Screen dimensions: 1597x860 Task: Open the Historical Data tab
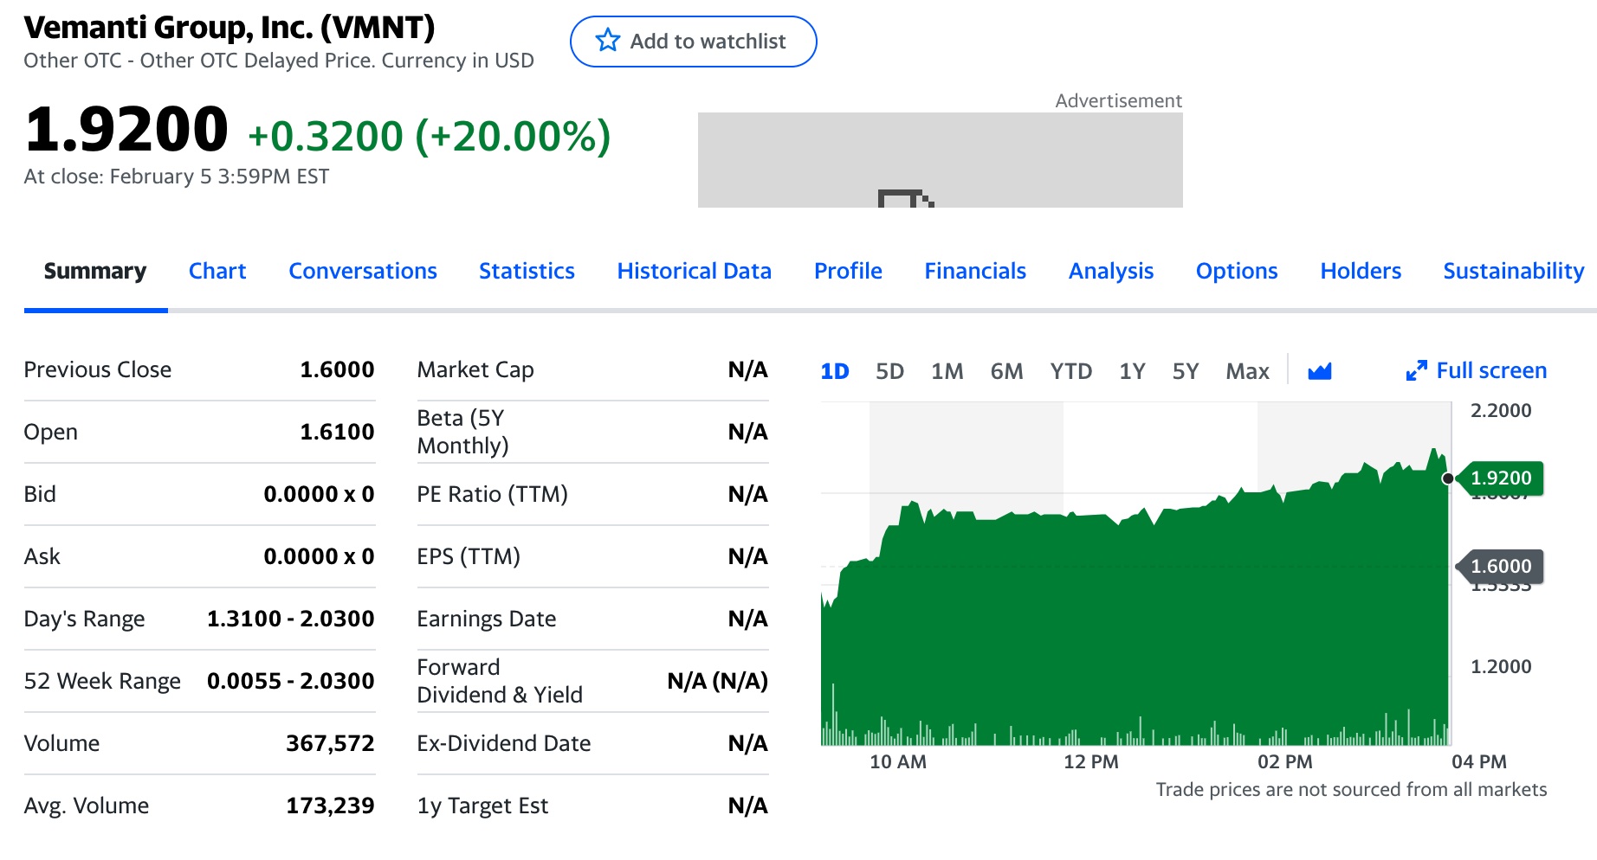[x=694, y=271]
